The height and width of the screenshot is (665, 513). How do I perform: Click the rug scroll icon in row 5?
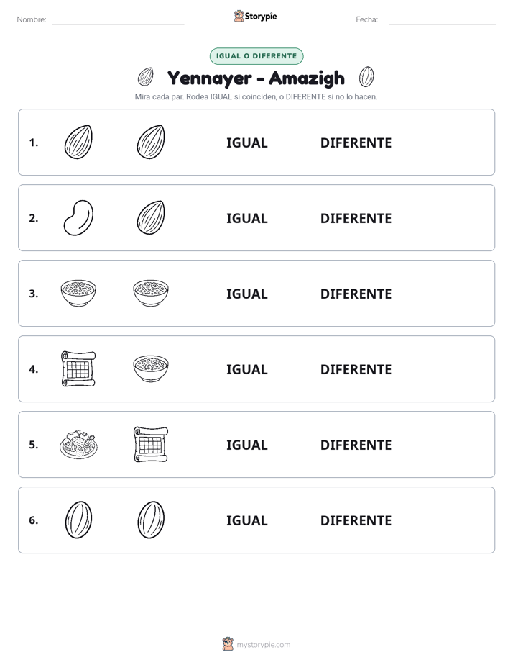[x=151, y=444]
